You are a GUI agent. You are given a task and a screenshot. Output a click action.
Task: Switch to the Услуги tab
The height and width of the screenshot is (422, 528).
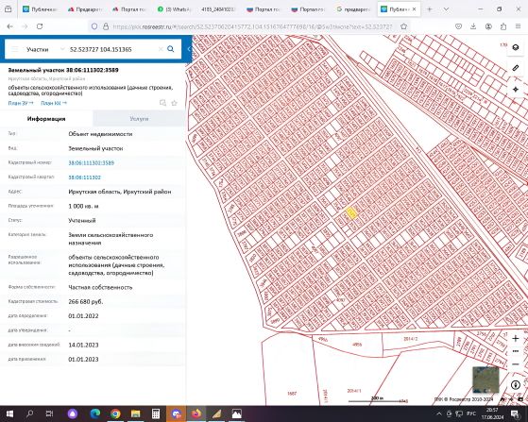pyautogui.click(x=139, y=119)
